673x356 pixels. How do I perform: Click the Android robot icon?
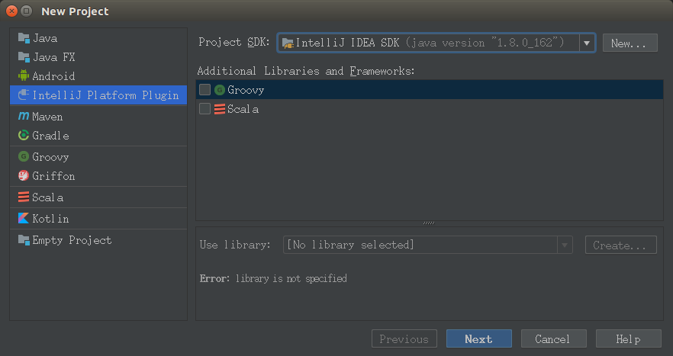point(24,76)
